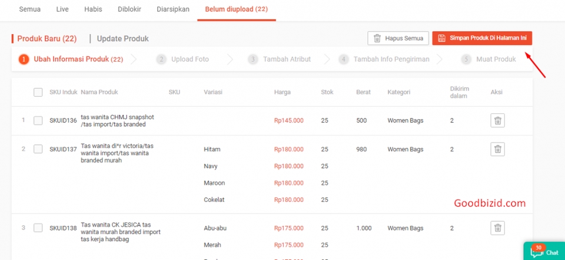Go to step 4 Tambah Info Pengiriman

(x=384, y=59)
